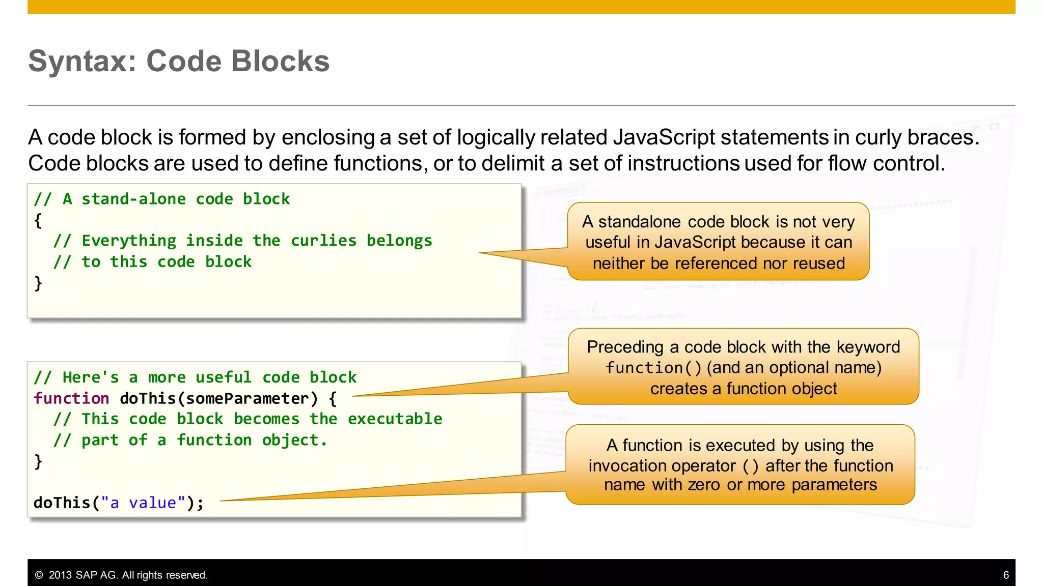Click the comment "// This code block becomes the executable"
Viewport: 1043px width, 586px height.
click(248, 419)
